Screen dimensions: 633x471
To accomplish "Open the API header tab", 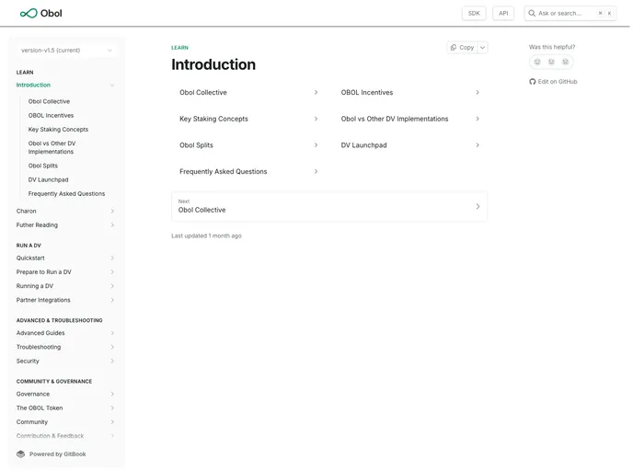I will pos(503,13).
